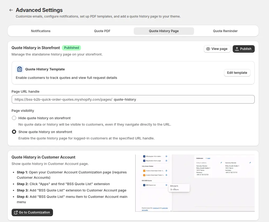Click the View page button
Viewport: 269px width, 222px height.
(x=217, y=49)
